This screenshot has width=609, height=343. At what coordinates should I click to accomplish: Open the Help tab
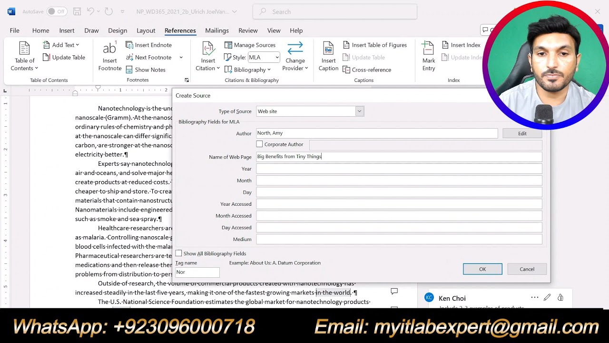[x=296, y=30]
